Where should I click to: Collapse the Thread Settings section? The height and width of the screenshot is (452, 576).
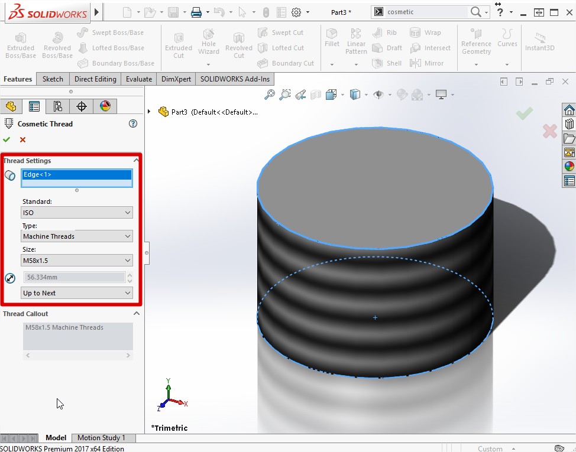pos(136,161)
